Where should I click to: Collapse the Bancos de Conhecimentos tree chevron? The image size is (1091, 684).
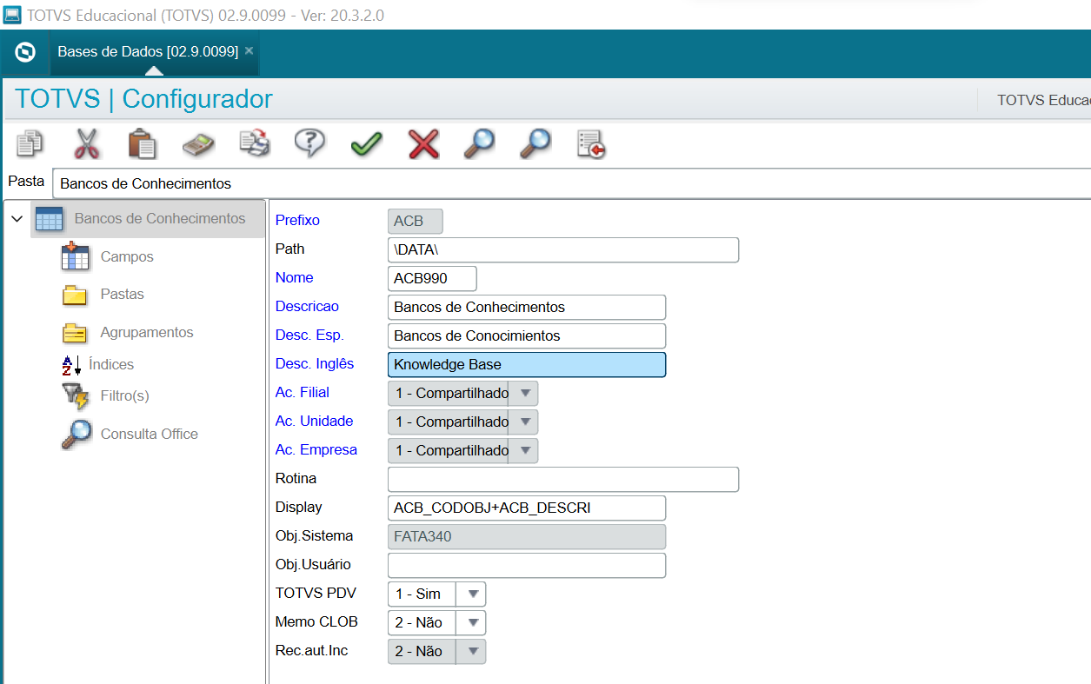(x=17, y=219)
